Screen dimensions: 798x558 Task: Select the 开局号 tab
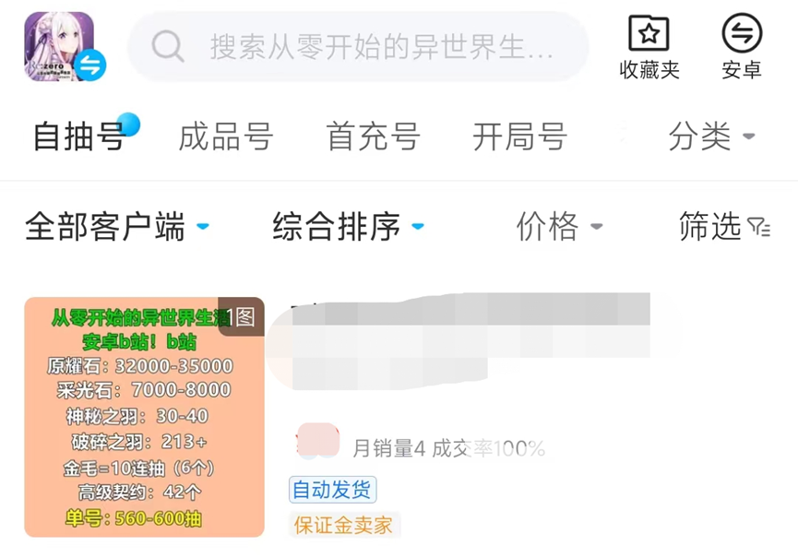(520, 137)
